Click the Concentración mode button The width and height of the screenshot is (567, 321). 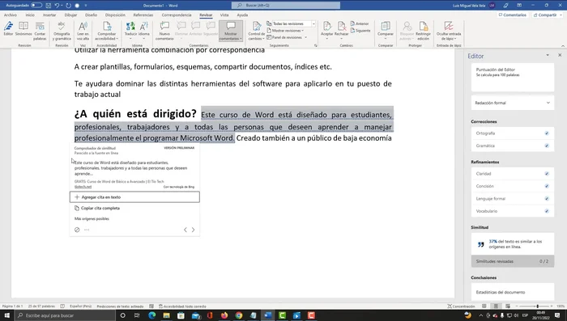pyautogui.click(x=461, y=306)
